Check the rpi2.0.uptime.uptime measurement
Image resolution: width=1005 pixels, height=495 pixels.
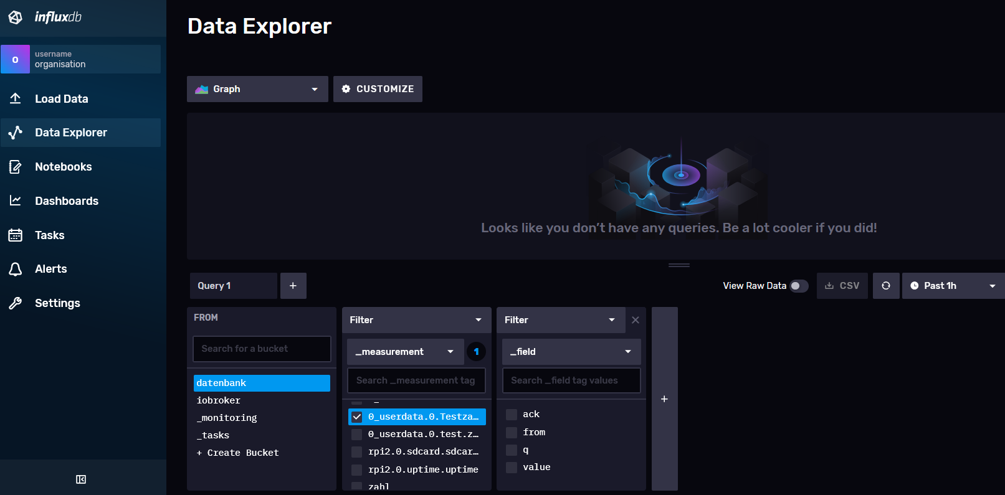(357, 469)
